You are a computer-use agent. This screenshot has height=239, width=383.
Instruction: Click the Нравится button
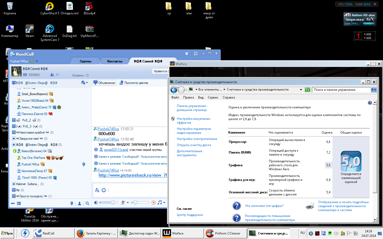click(160, 71)
